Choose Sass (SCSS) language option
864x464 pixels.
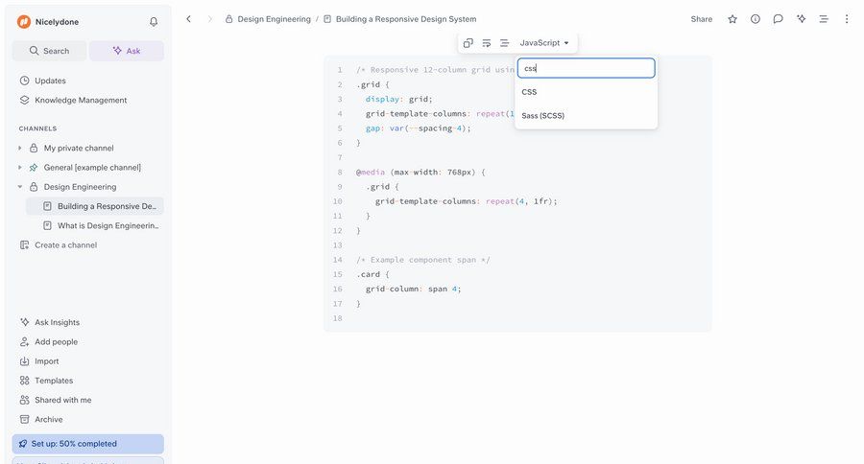[543, 116]
